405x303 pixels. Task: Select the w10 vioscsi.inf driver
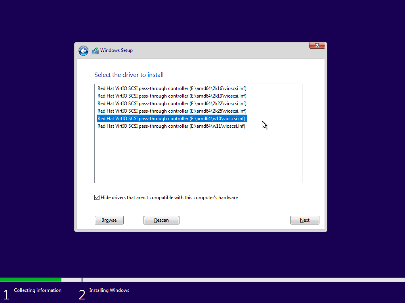(172, 119)
